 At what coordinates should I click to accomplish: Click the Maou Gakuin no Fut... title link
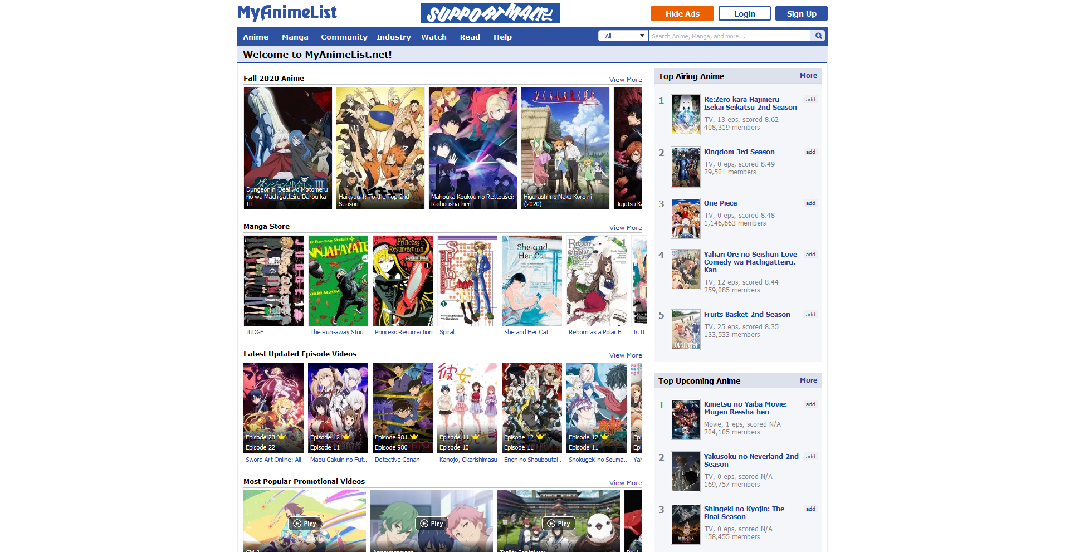point(339,460)
